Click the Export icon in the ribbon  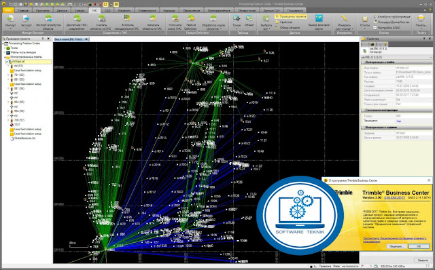(26, 19)
